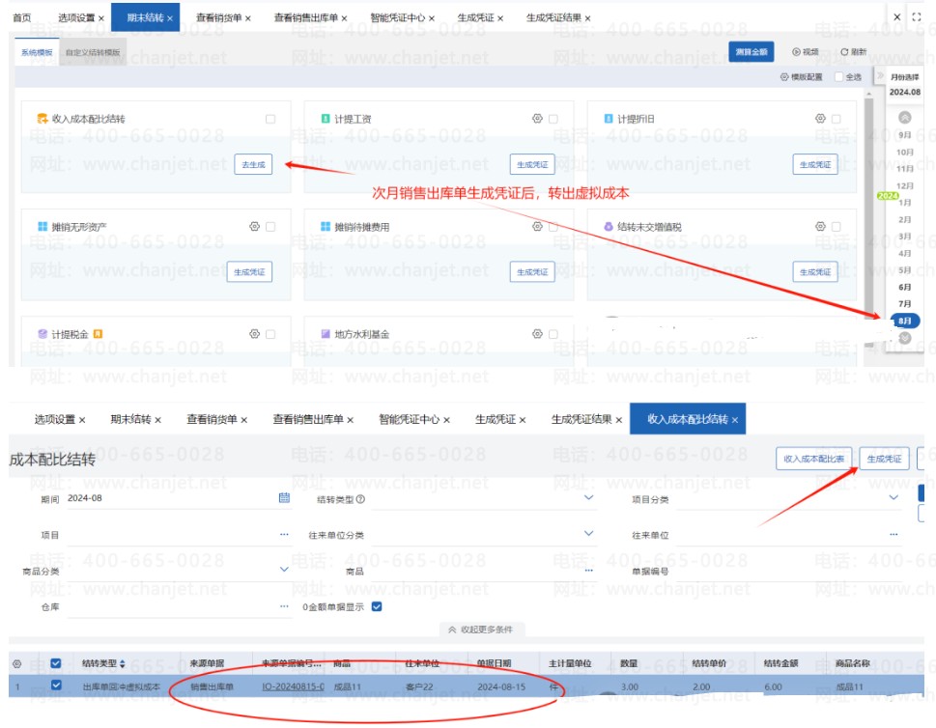Click the month list up-arrow circle
Image resolution: width=936 pixels, height=728 pixels.
(905, 118)
